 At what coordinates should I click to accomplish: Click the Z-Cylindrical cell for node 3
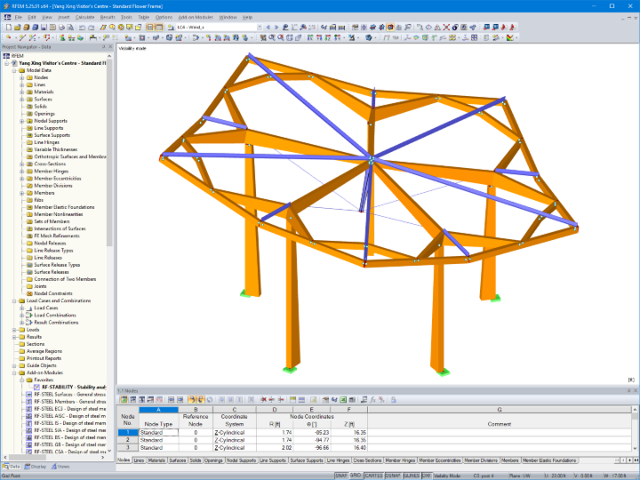pos(235,448)
